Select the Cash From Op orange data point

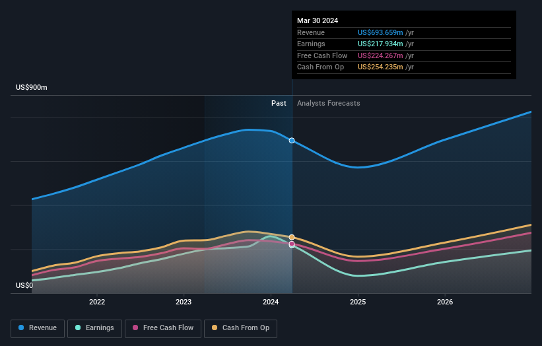[292, 237]
